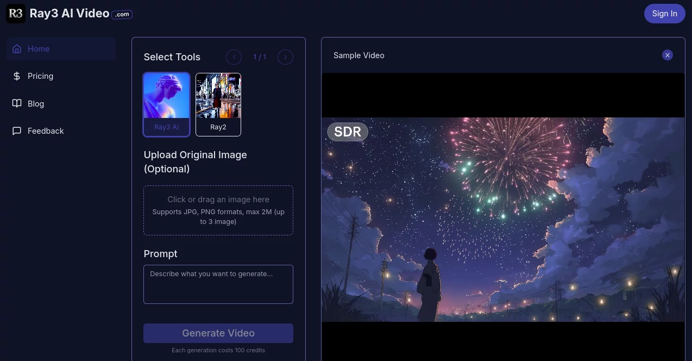Image resolution: width=692 pixels, height=361 pixels.
Task: Open the Feedback page
Action: 46,130
